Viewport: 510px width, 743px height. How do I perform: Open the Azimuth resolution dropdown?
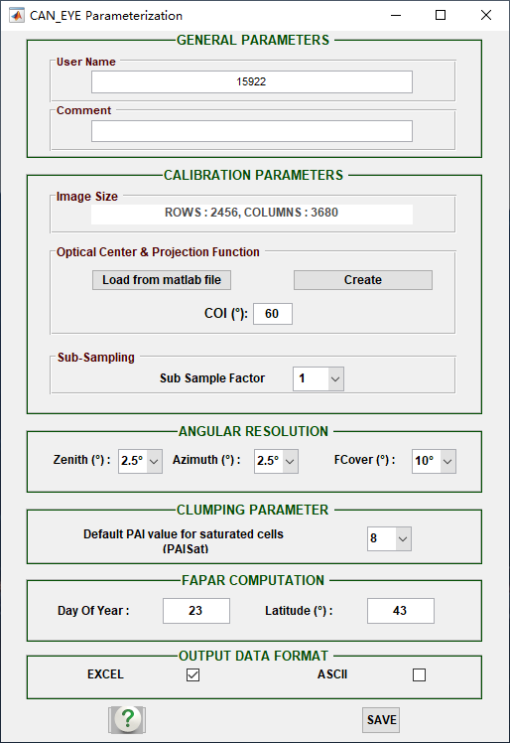pos(276,461)
